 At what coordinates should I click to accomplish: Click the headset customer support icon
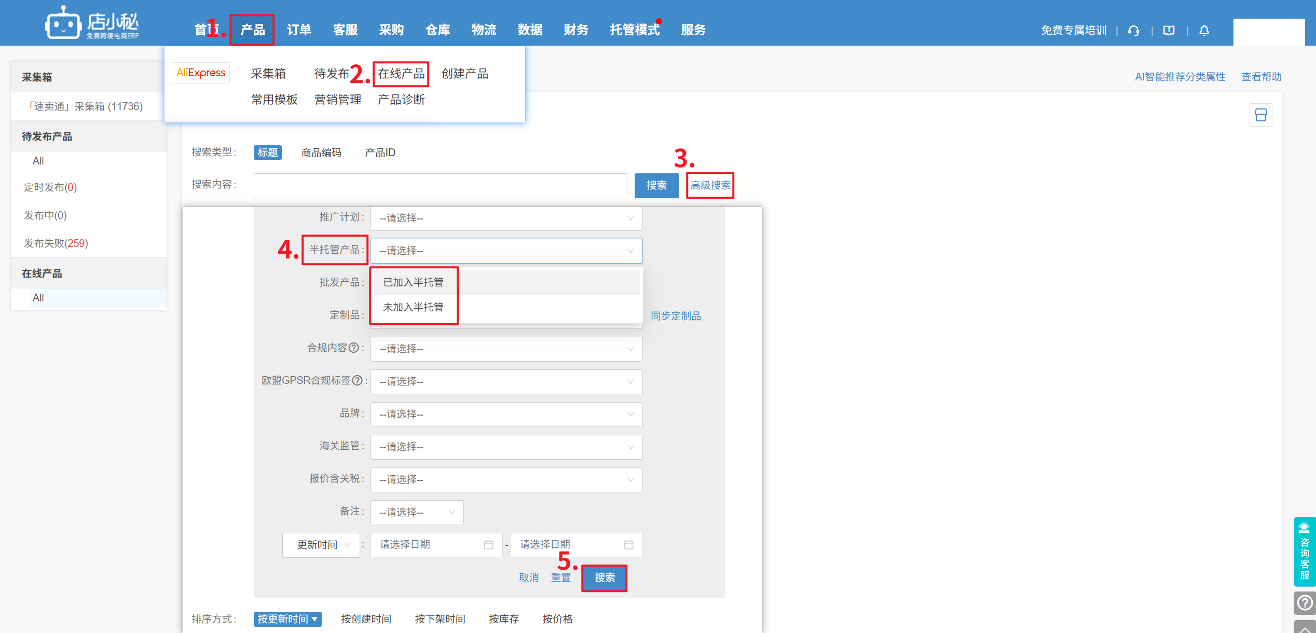[x=1133, y=31]
